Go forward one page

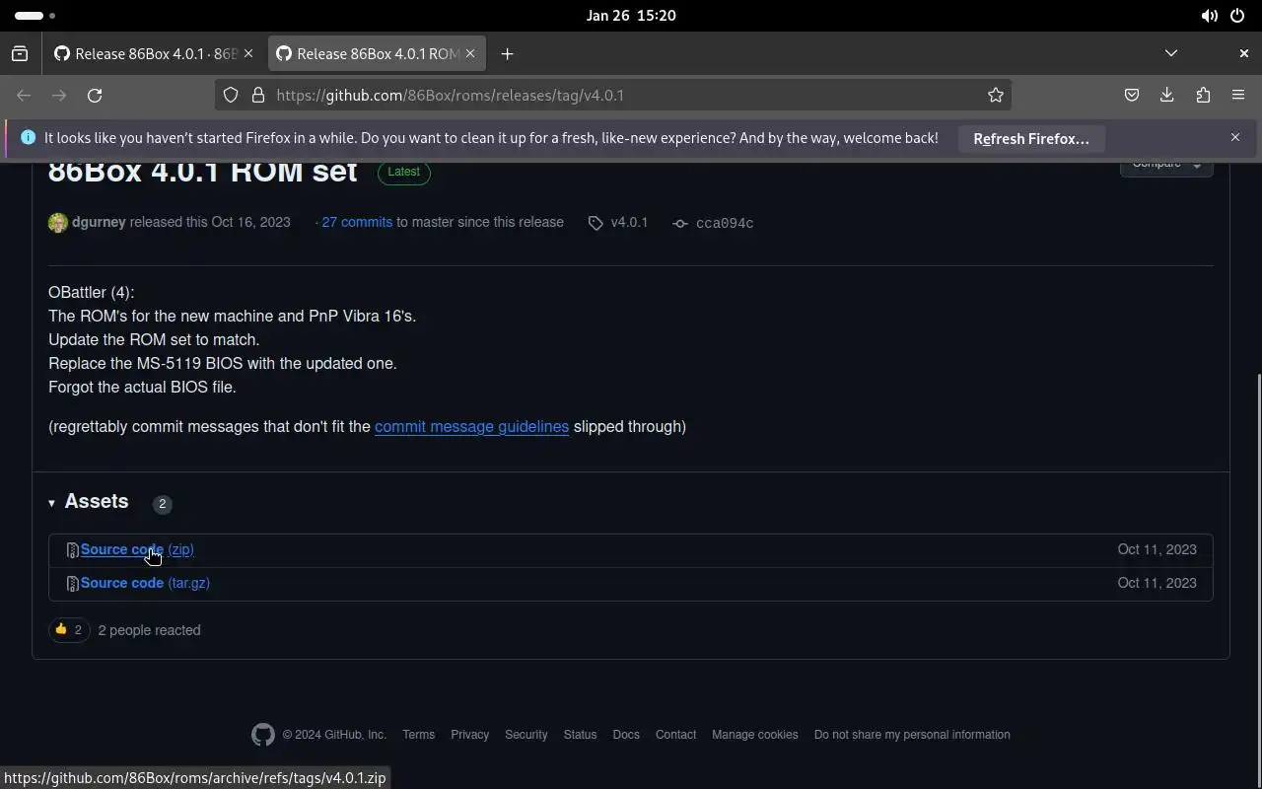[x=59, y=96]
